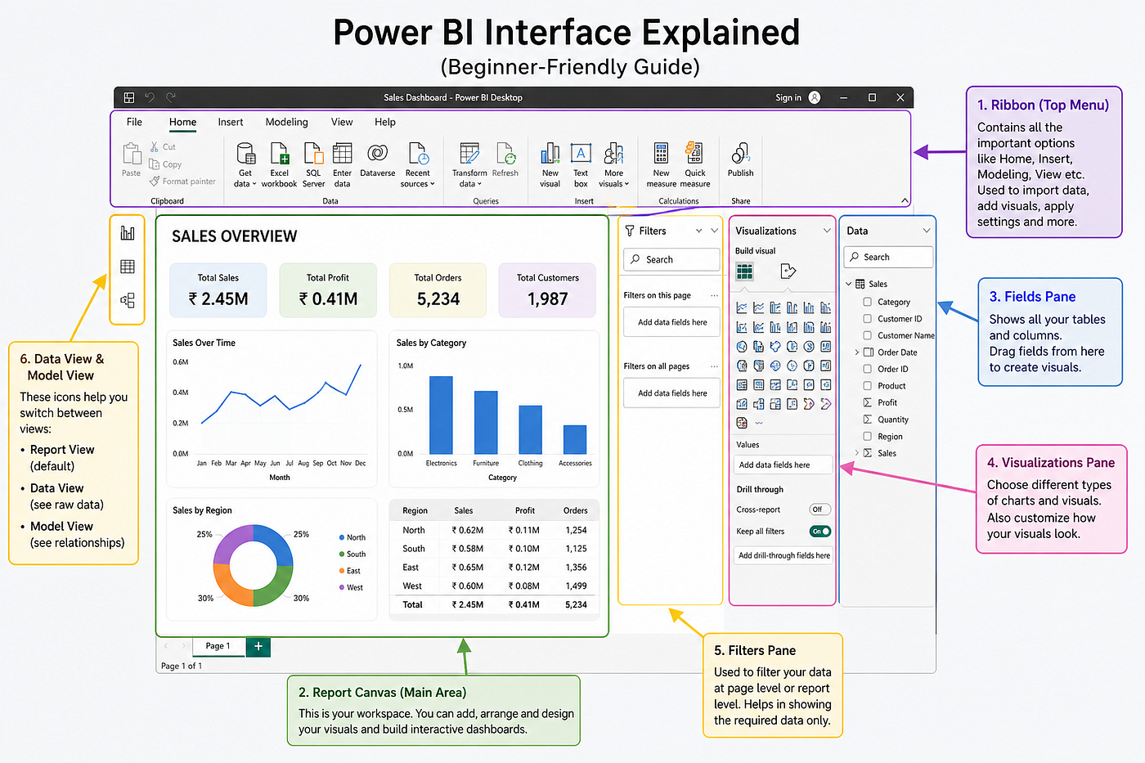Check the Category field checkbox

point(867,302)
